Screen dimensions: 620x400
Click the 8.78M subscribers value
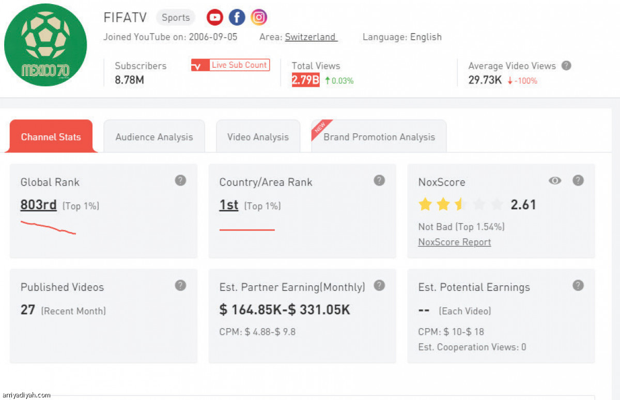coord(129,80)
